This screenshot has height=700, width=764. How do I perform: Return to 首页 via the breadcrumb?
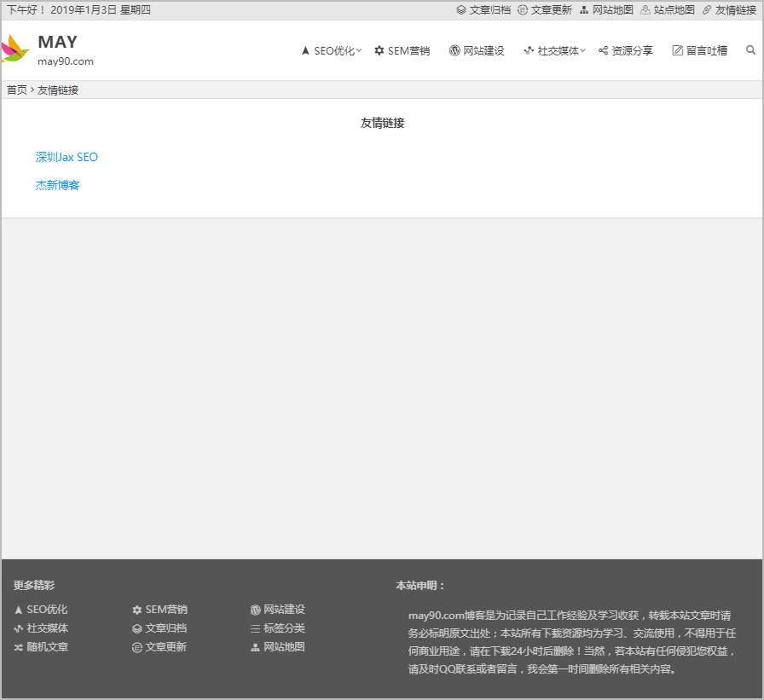(15, 89)
